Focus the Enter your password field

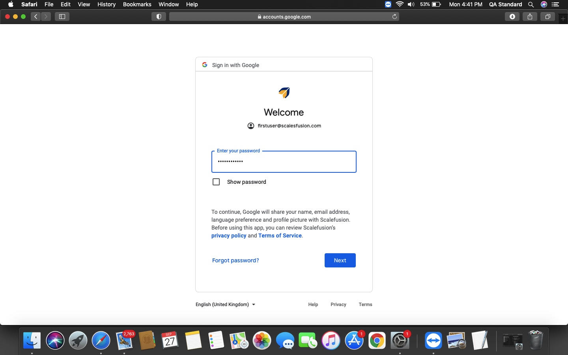(284, 162)
